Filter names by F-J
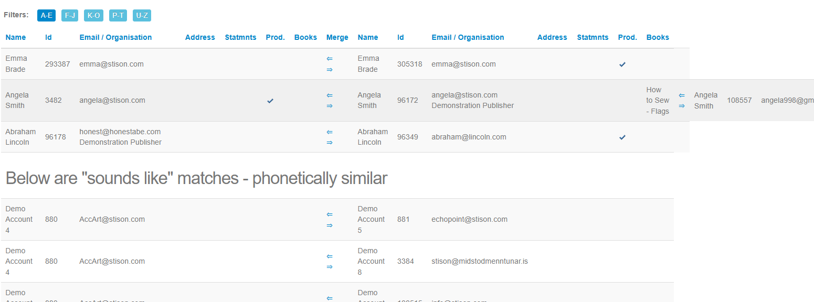This screenshot has height=302, width=814. point(70,15)
